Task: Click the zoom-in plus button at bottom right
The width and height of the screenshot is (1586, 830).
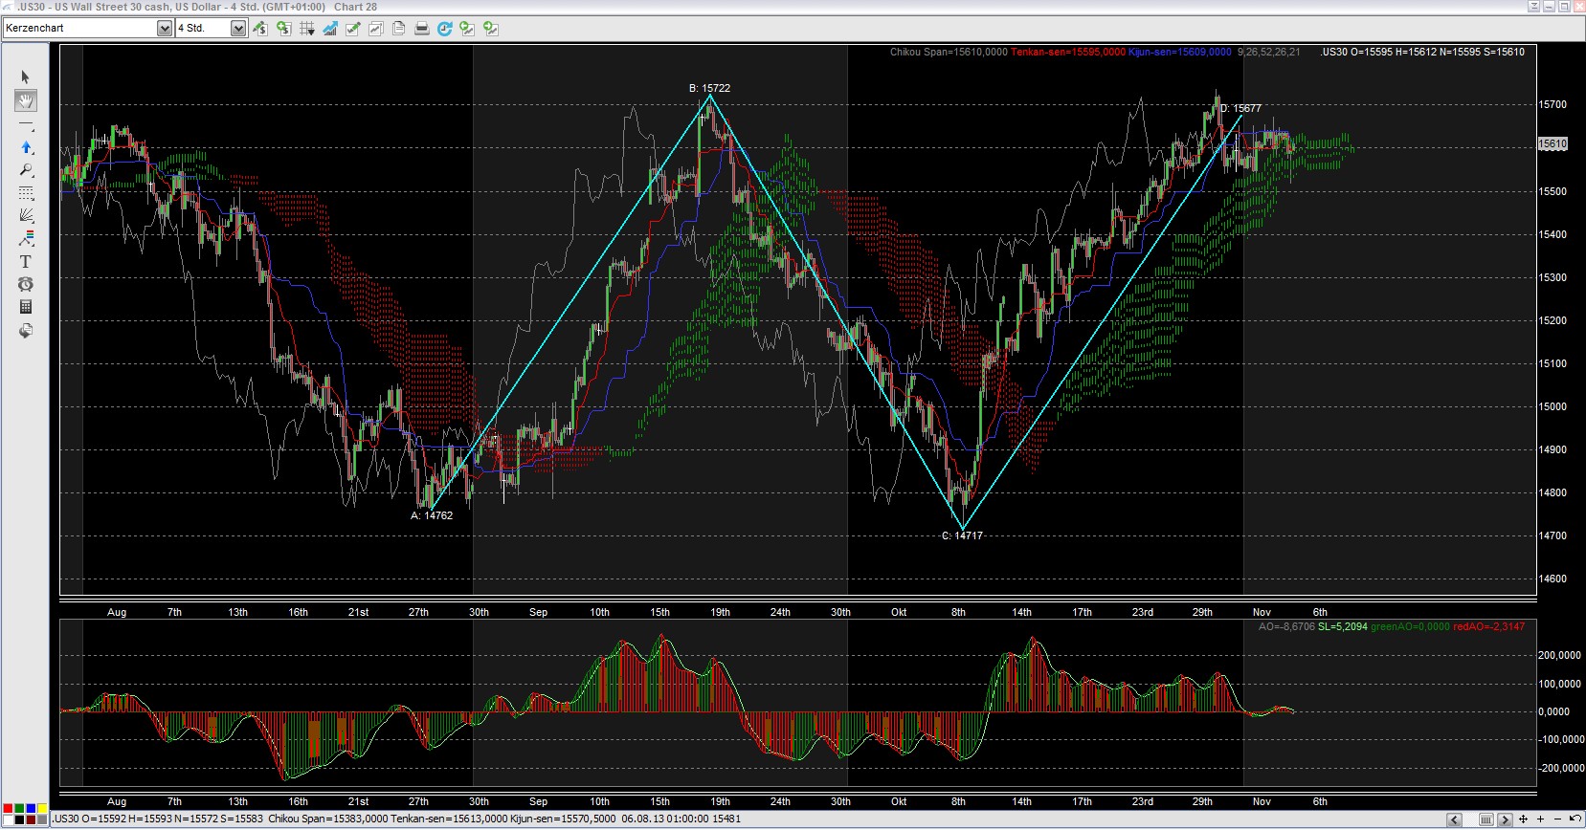Action: click(x=1539, y=819)
